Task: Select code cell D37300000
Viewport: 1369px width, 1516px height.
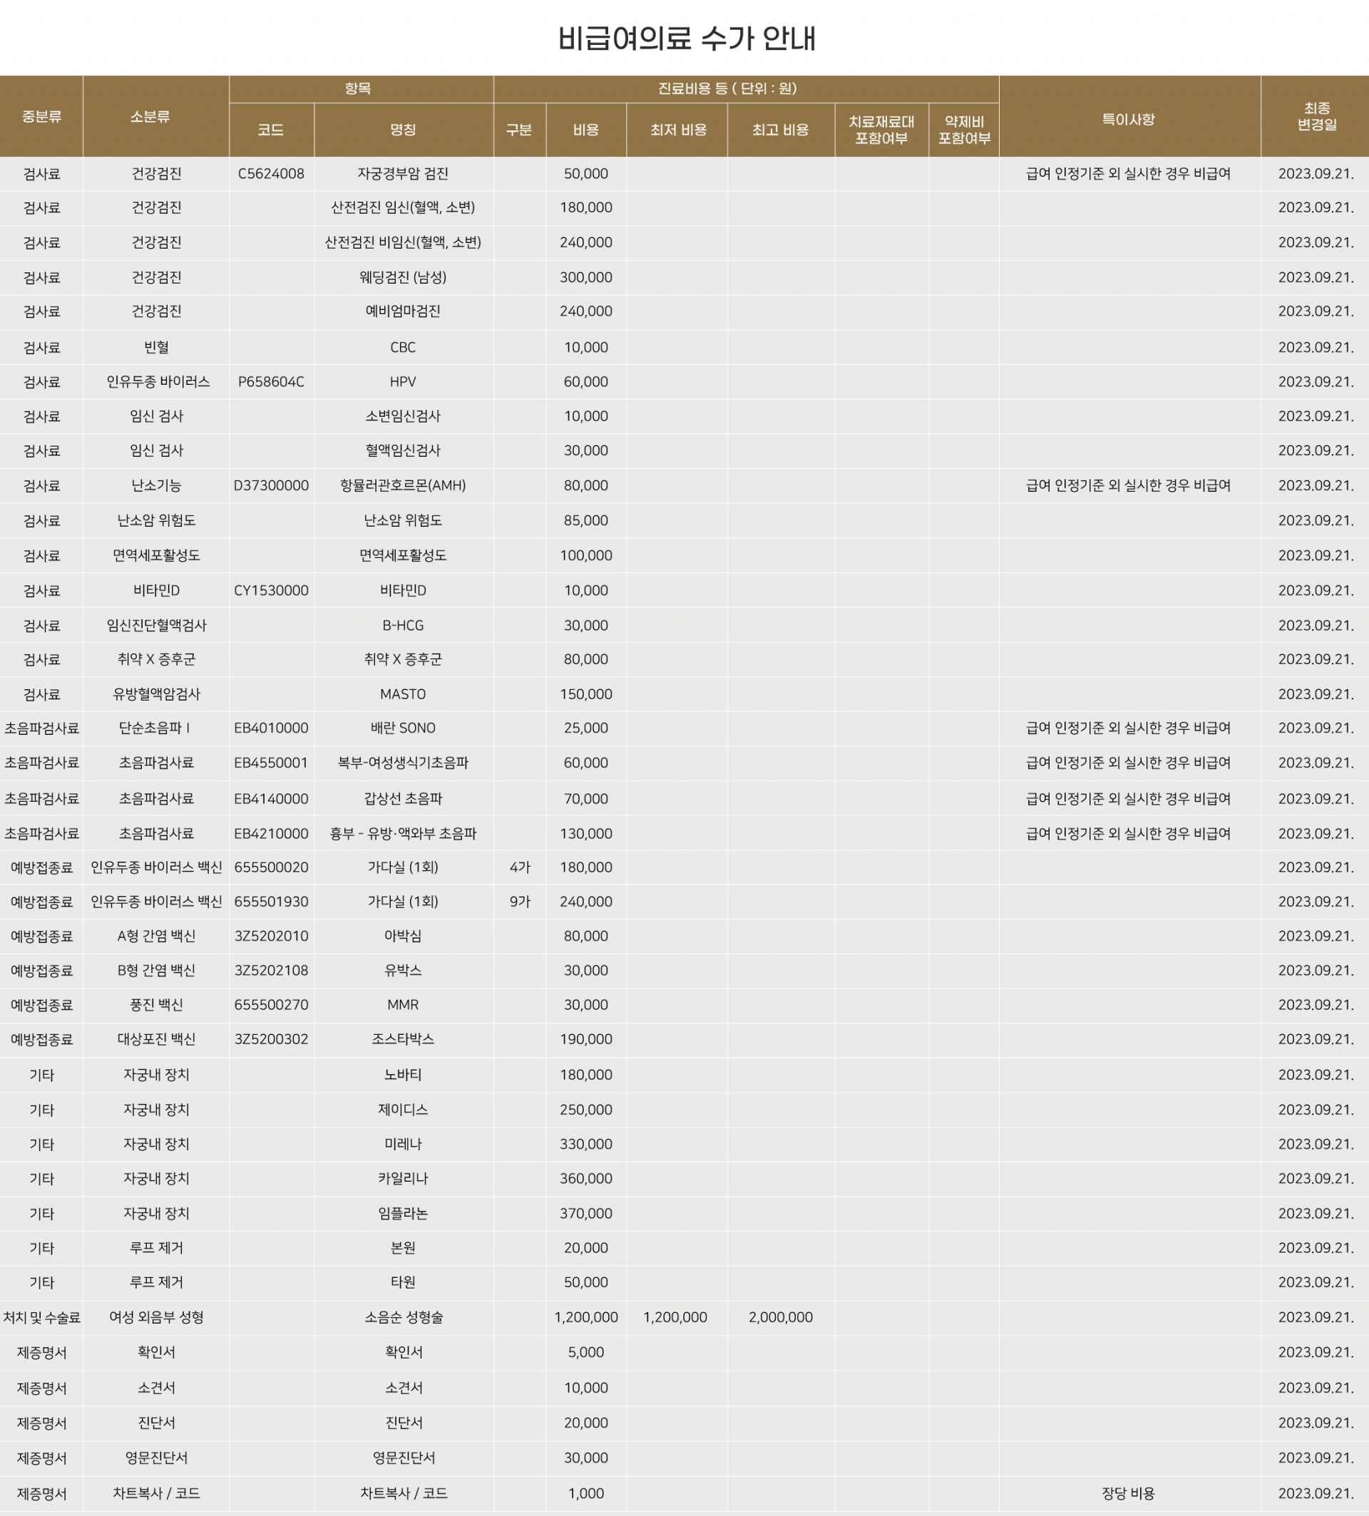Action: [271, 486]
